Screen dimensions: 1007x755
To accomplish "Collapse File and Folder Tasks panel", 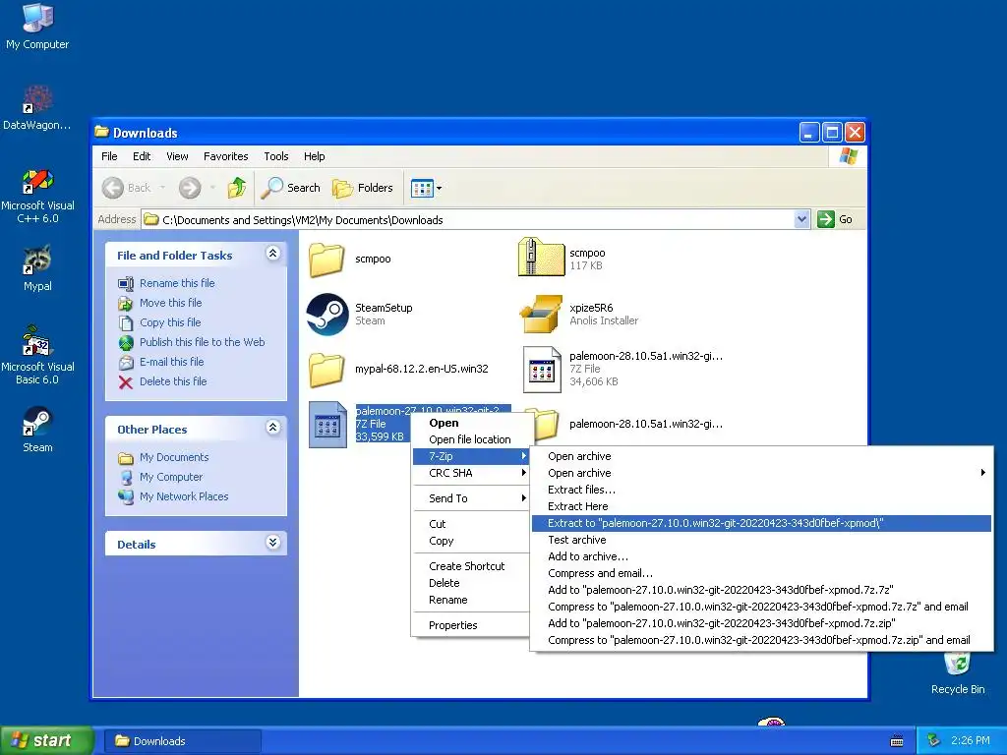I will (273, 253).
